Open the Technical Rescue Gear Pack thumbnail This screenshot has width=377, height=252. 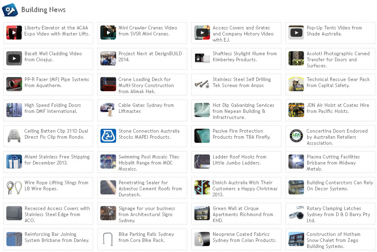[296, 84]
